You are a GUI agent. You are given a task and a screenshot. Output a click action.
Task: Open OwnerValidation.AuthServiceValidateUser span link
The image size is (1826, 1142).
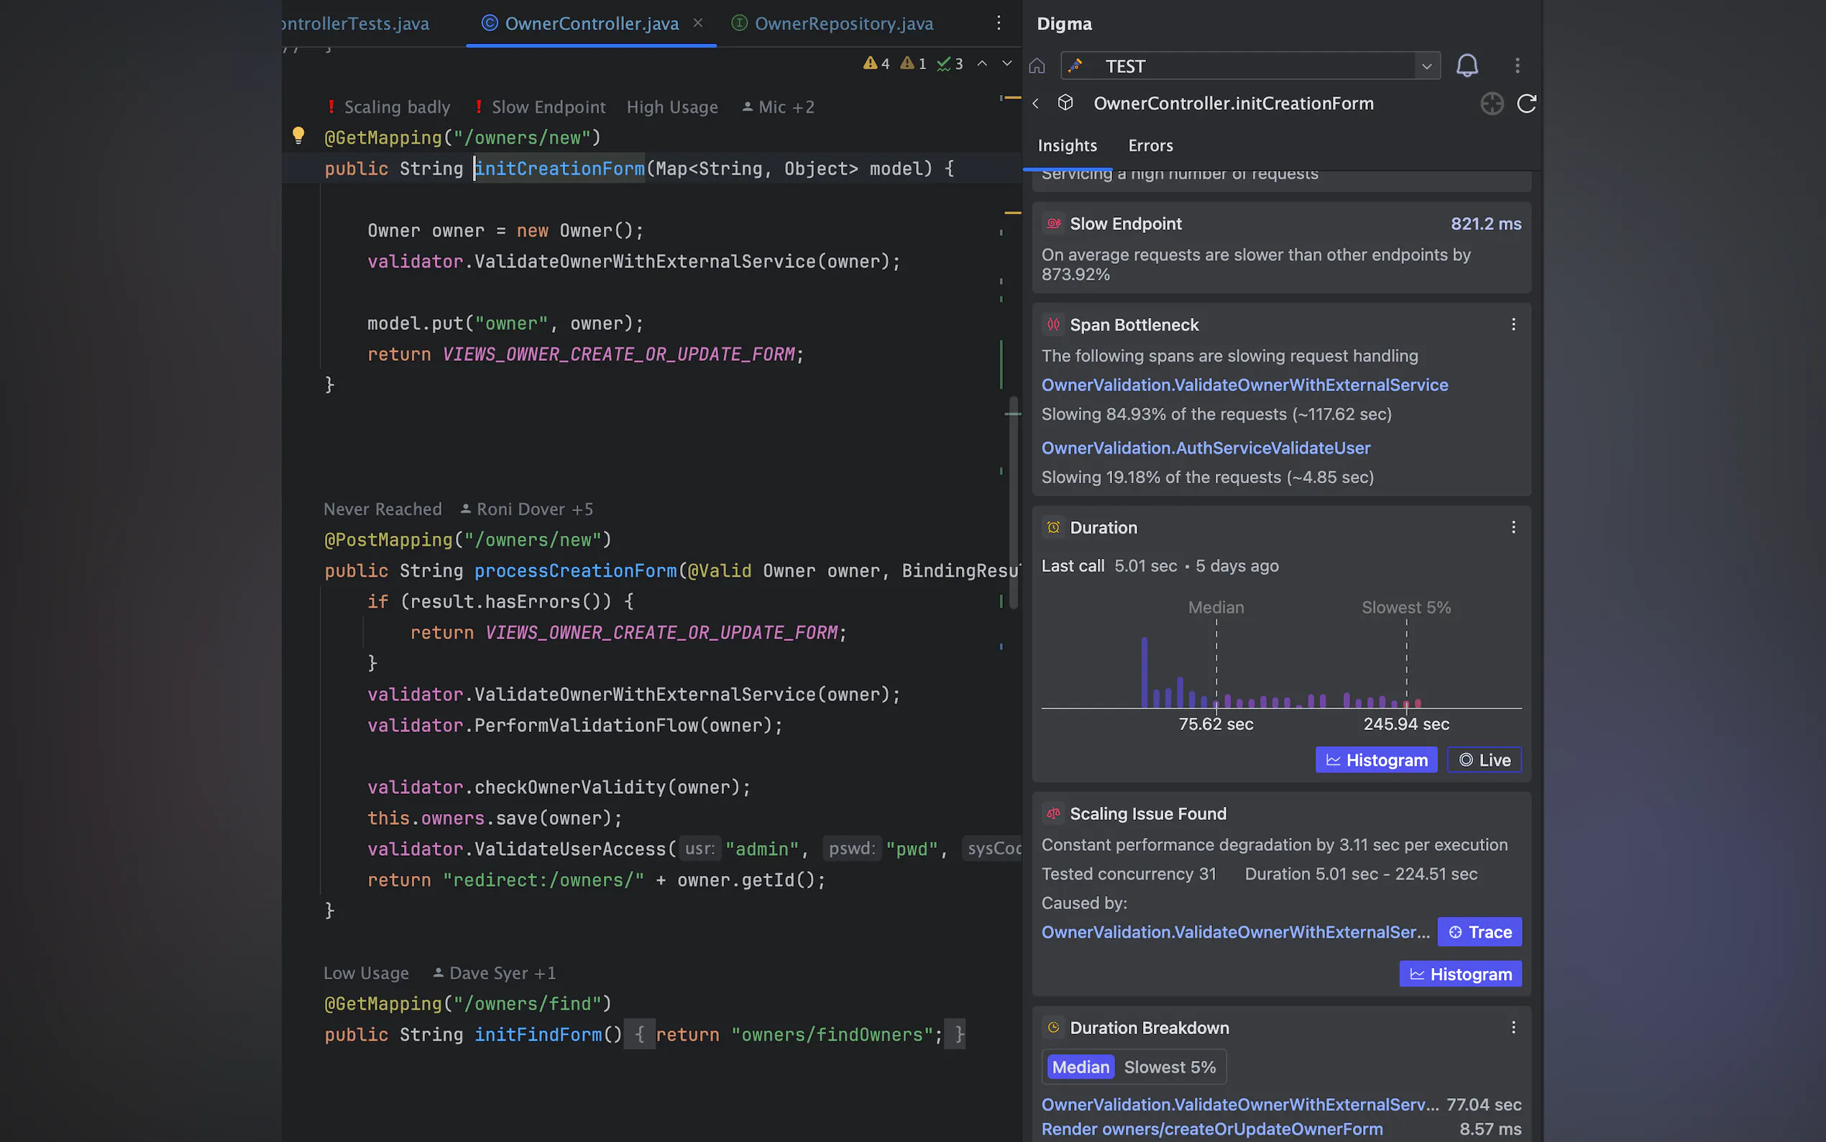point(1206,448)
